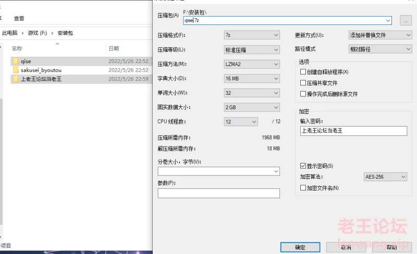Click the 确定 button
The width and height of the screenshot is (417, 254).
(x=300, y=247)
